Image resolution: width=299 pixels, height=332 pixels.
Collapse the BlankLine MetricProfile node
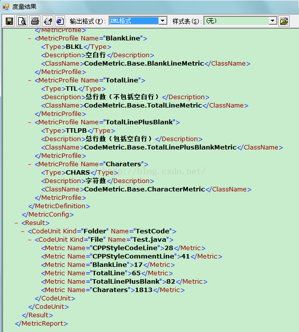31,38
